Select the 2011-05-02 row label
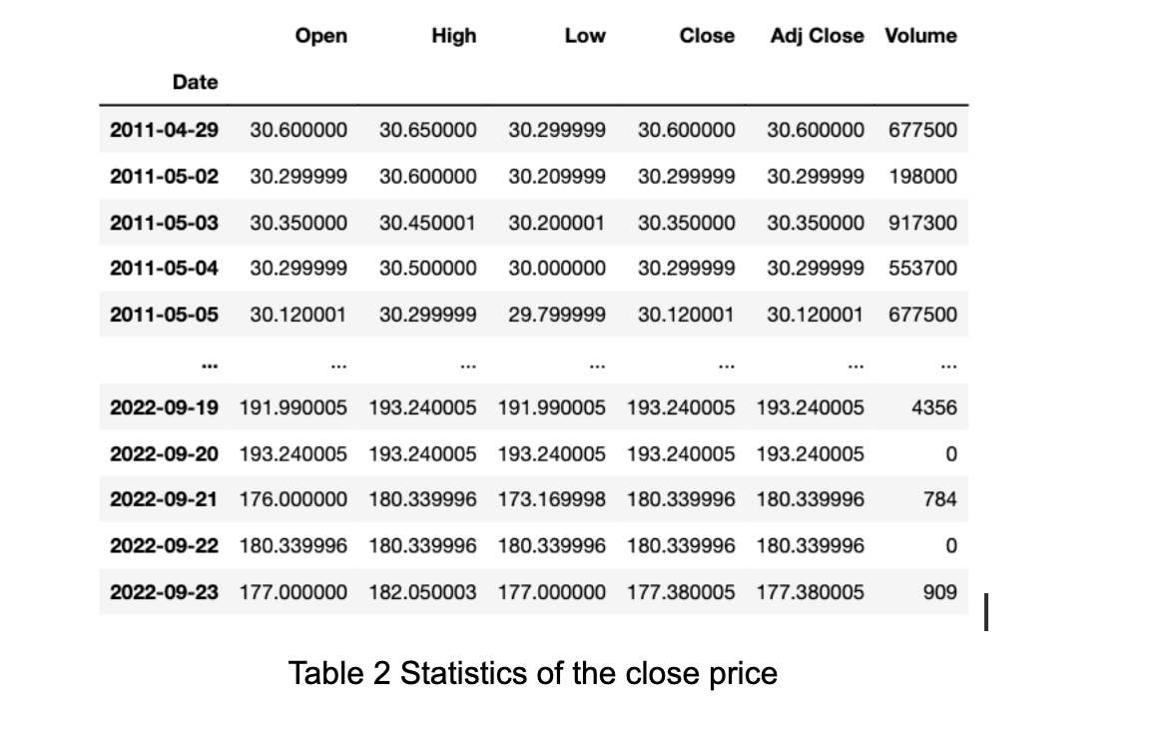 pos(164,177)
